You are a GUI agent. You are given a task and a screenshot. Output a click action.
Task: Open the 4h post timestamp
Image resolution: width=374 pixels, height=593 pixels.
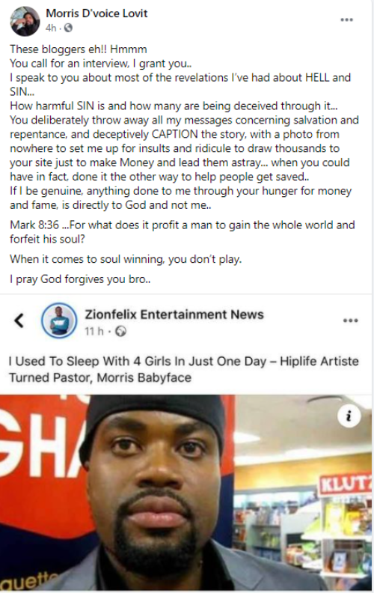click(51, 28)
